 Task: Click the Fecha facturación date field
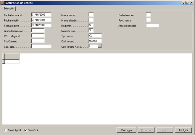tap(41, 15)
